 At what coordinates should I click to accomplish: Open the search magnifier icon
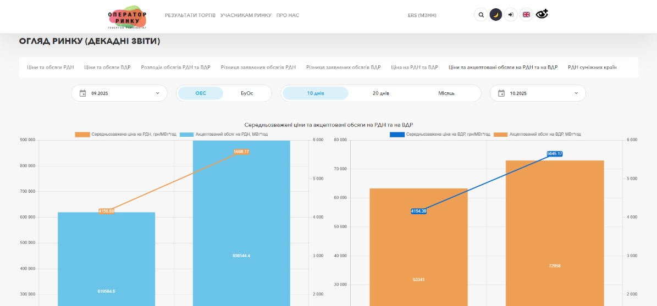[x=481, y=15]
